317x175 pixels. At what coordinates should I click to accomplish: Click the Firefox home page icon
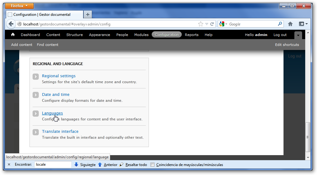290,24
